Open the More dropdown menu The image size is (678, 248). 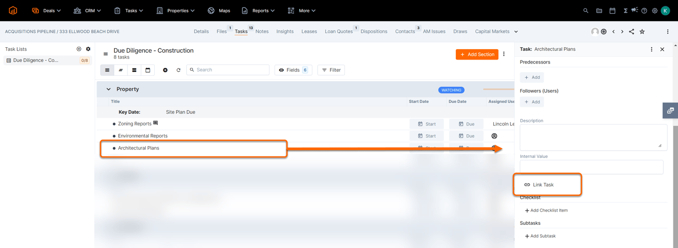pyautogui.click(x=302, y=10)
